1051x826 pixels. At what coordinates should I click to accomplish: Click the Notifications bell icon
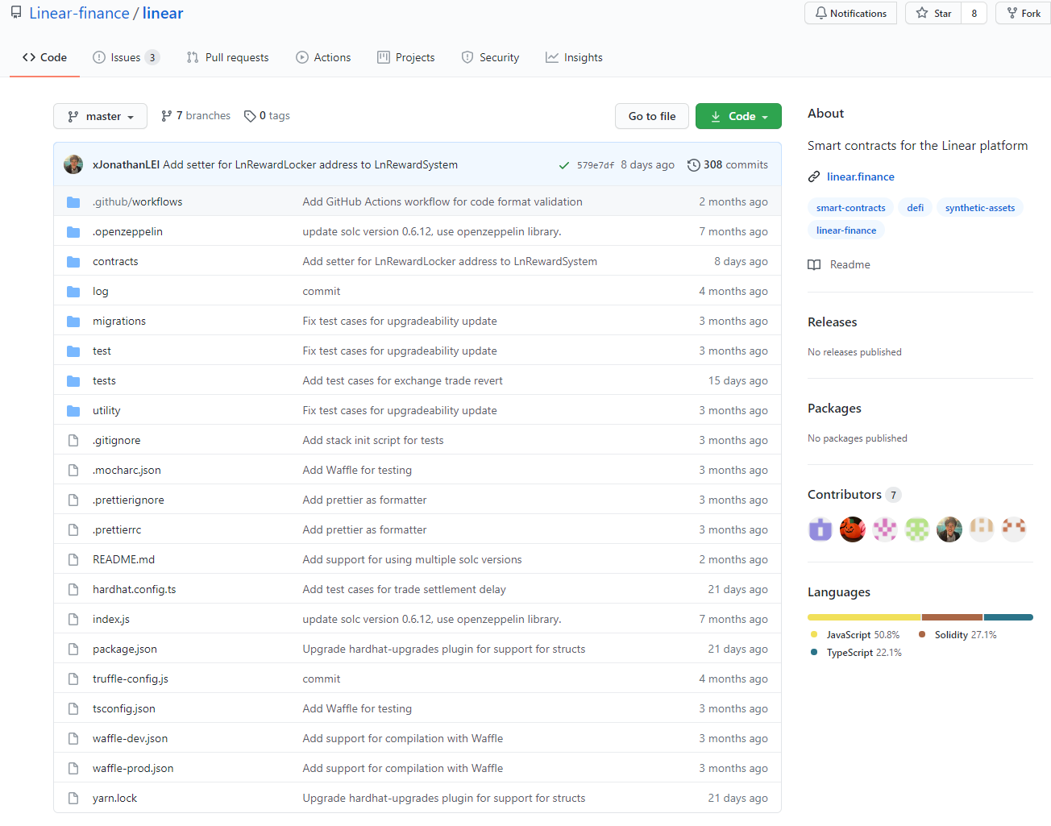coord(820,13)
